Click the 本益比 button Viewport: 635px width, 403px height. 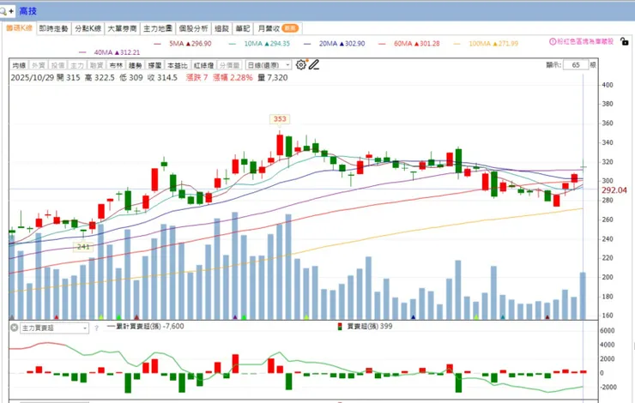click(x=178, y=65)
